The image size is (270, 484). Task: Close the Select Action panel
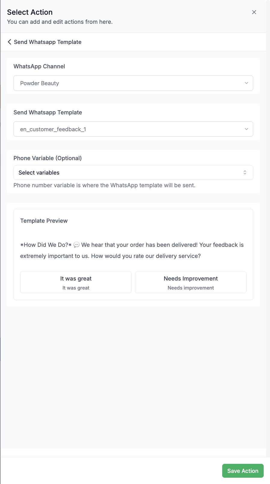coord(254,12)
